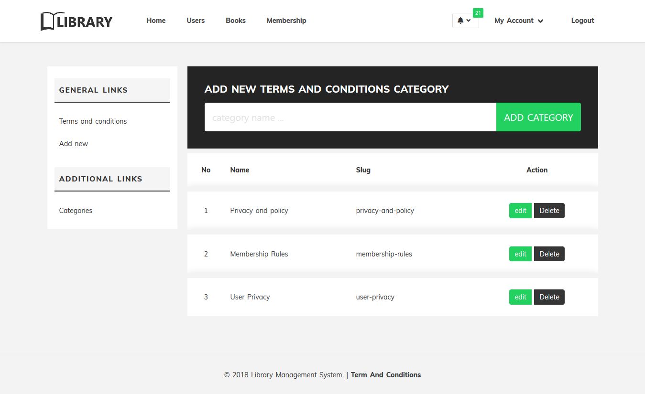This screenshot has width=645, height=394.
Task: Focus the category name input field
Action: point(350,117)
